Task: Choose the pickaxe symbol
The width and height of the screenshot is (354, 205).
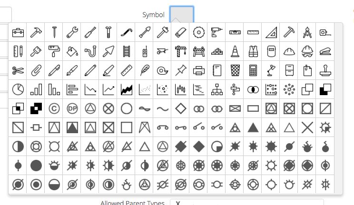Action: pos(289,32)
